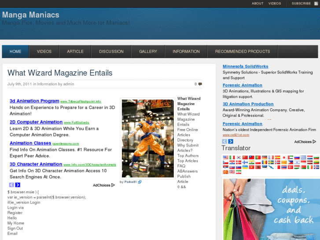Click AdChoices icon in the sidebar
This screenshot has width=320, height=240.
pos(314,141)
